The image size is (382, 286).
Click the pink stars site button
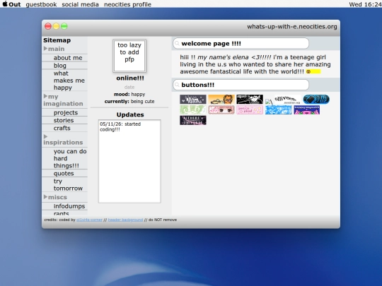(250, 110)
